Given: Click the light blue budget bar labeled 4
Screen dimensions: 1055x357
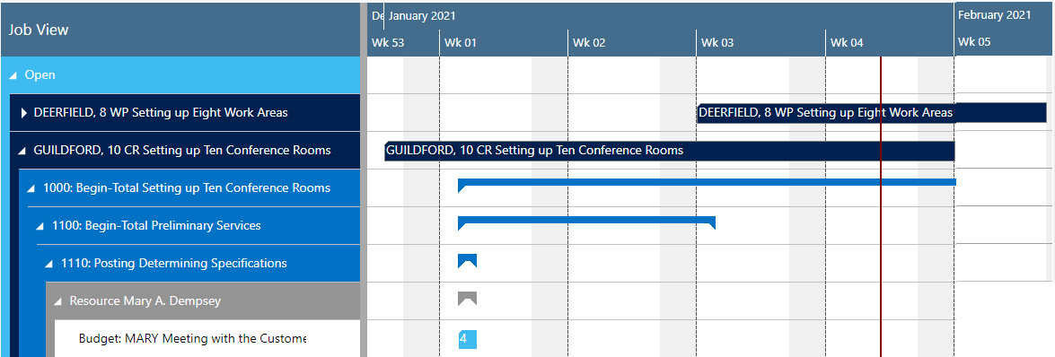Looking at the screenshot, I should (x=467, y=340).
